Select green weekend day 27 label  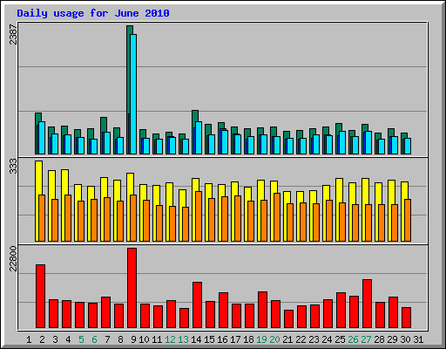tap(366, 339)
